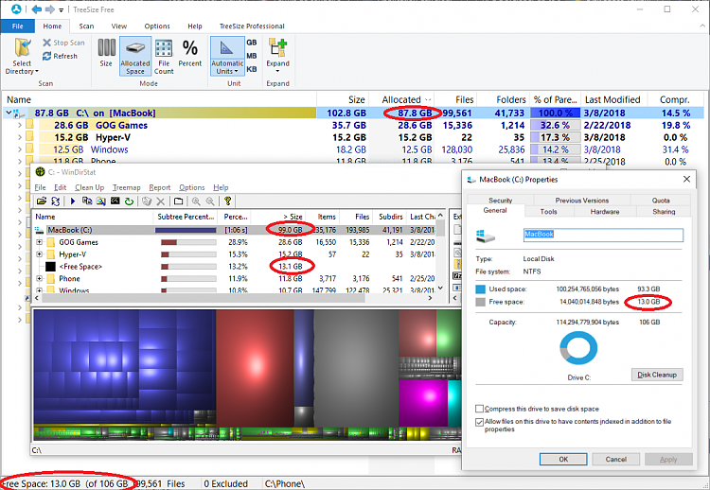Click the WinDirStat green Refresh Selected icon
Viewport: 710px width, 490px height.
129,201
